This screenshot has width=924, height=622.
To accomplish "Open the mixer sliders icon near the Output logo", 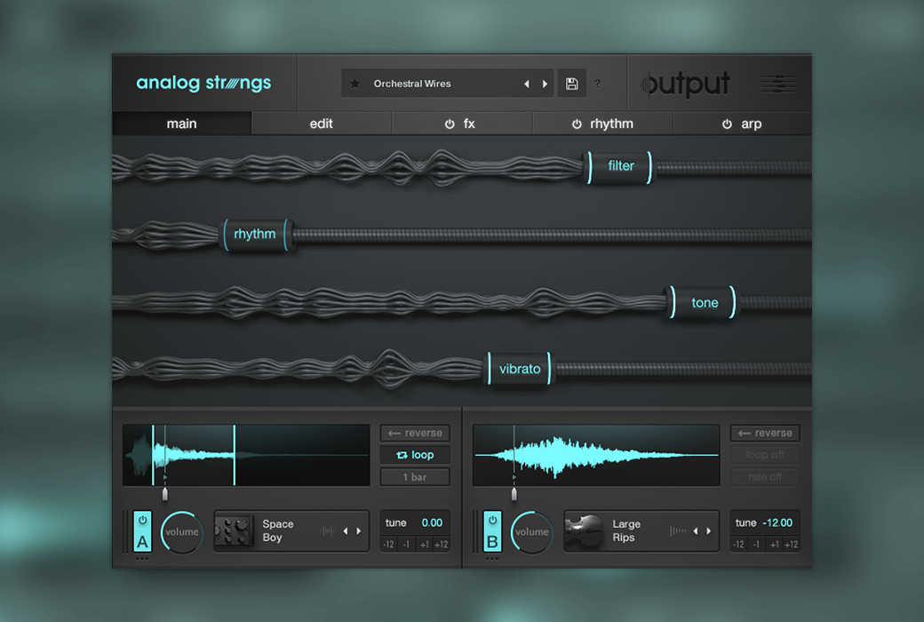I will tap(778, 84).
